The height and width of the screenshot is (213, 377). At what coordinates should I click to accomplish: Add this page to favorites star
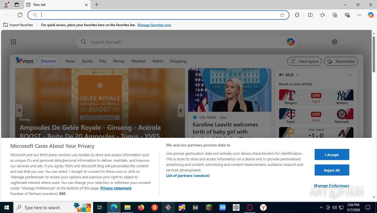(282, 15)
